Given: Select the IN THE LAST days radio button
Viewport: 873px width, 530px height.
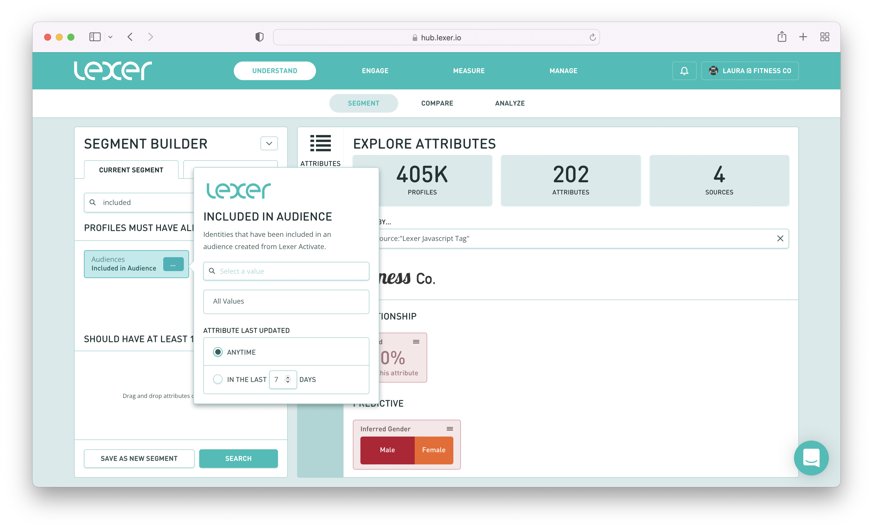Looking at the screenshot, I should pyautogui.click(x=218, y=379).
